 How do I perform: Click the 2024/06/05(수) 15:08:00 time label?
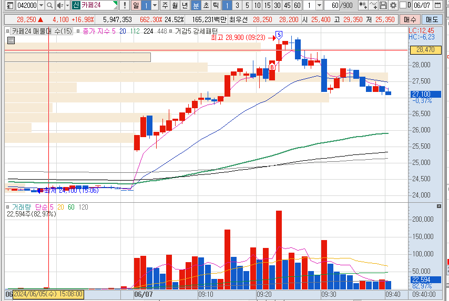coord(48,294)
